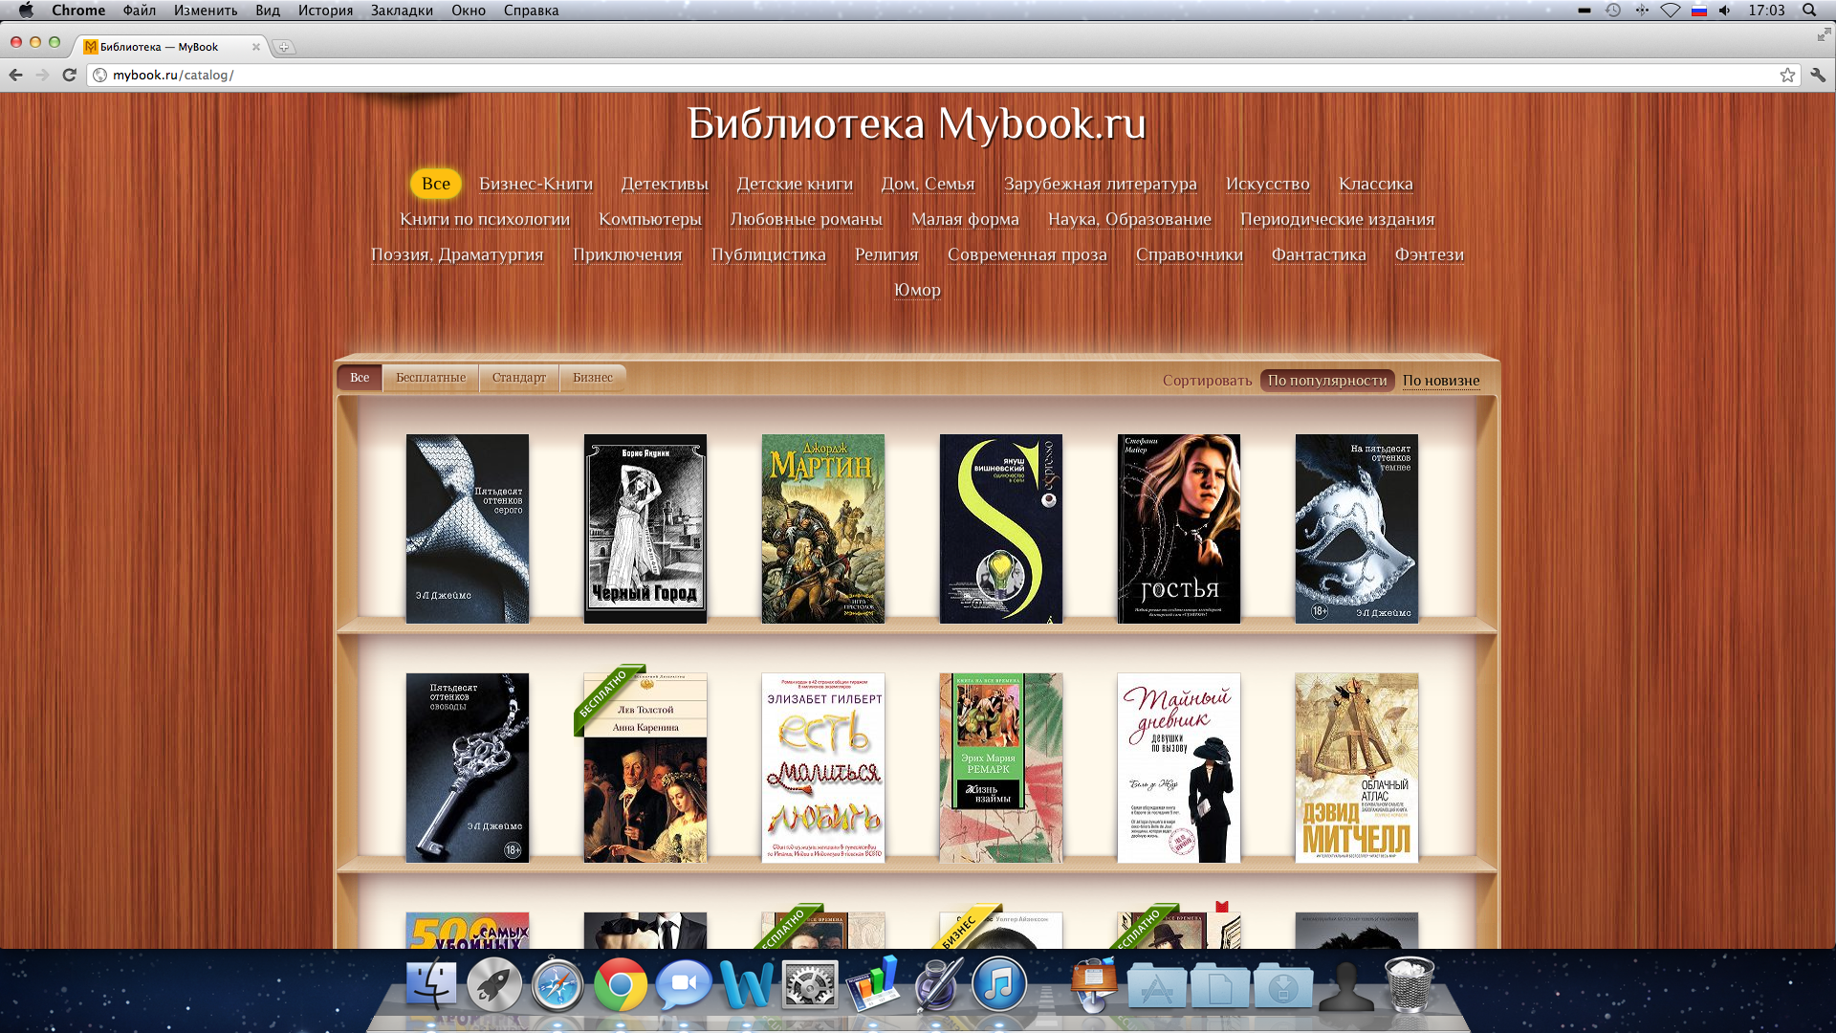1836x1033 pixels.
Task: Open Есть Молиться Любить book cover
Action: point(823,768)
